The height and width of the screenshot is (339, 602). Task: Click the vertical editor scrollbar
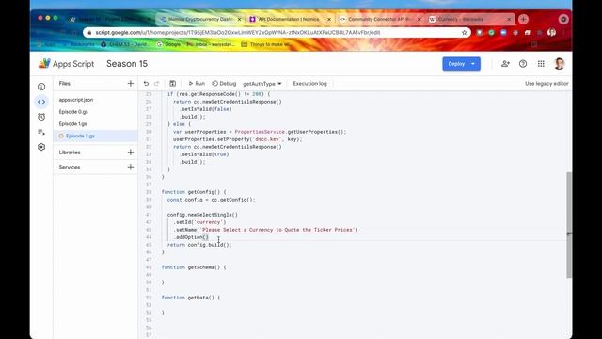point(569,225)
